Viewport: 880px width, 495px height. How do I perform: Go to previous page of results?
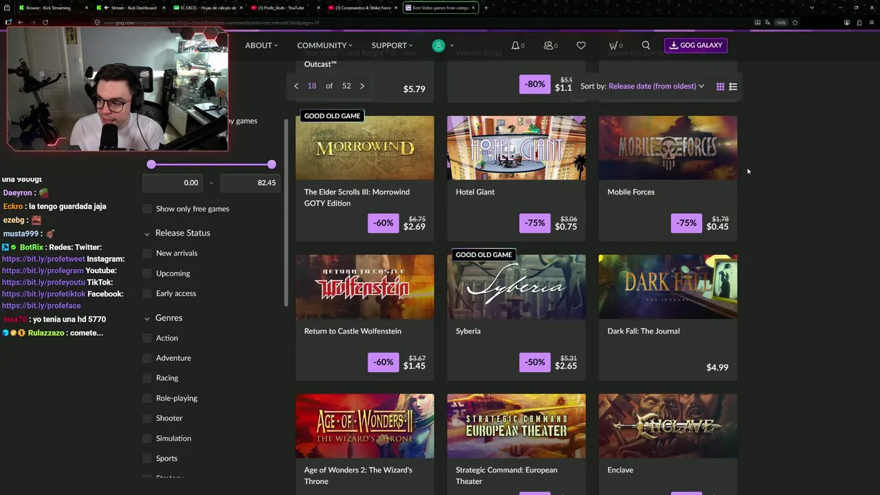pos(296,86)
